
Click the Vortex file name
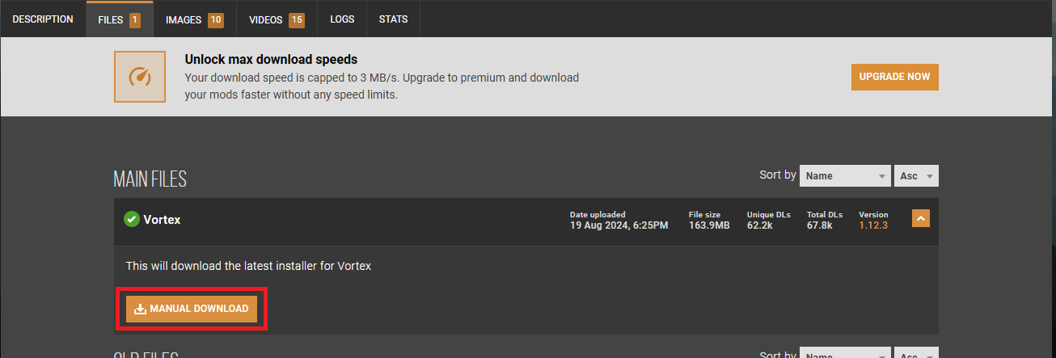coord(162,219)
